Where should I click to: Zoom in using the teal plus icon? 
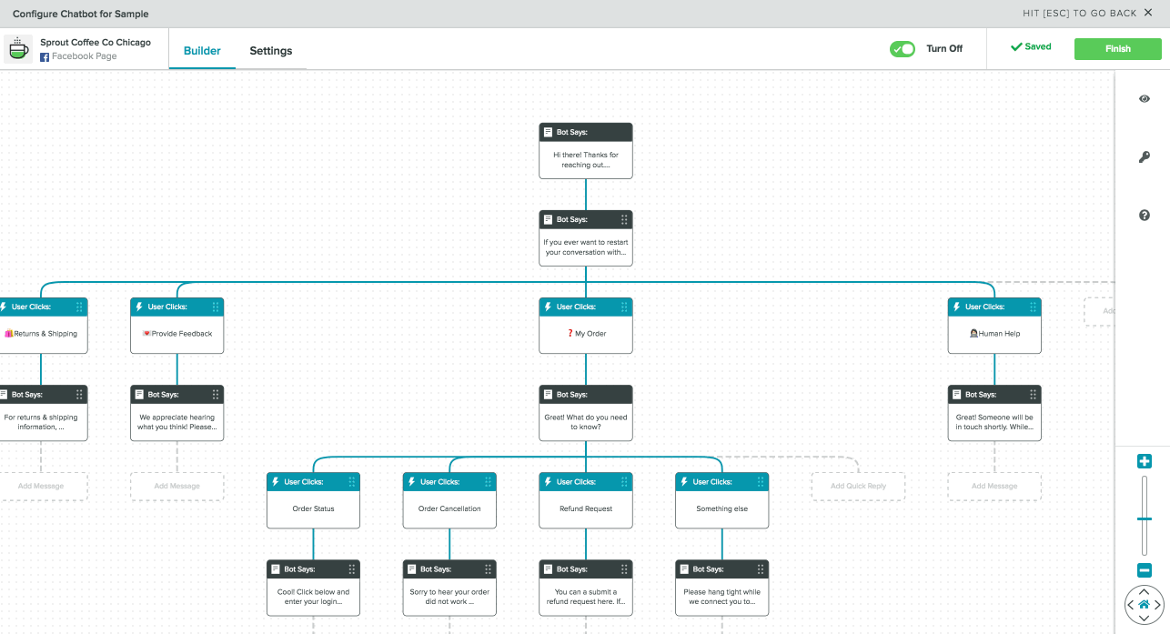tap(1144, 461)
